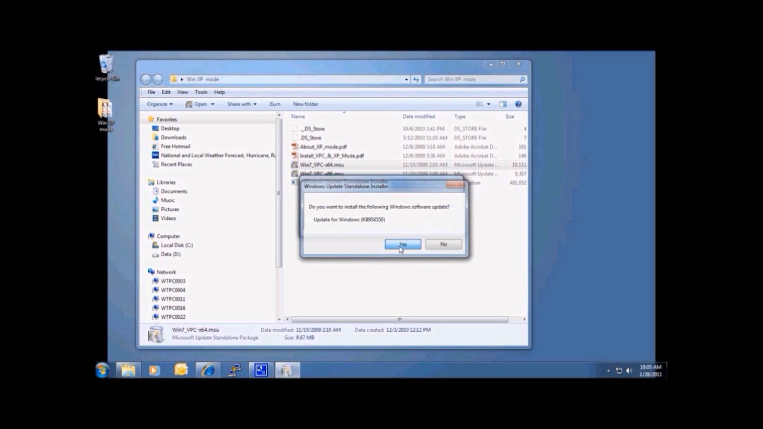Open Windows Explorer from the taskbar
The height and width of the screenshot is (429, 763).
click(x=128, y=370)
